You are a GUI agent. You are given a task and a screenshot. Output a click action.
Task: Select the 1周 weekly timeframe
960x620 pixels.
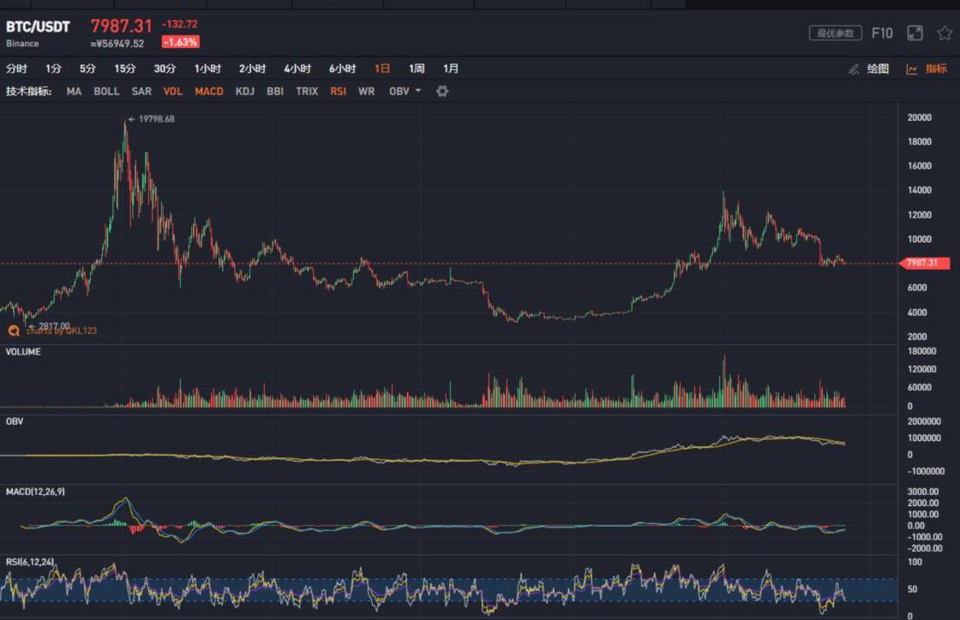tap(417, 69)
